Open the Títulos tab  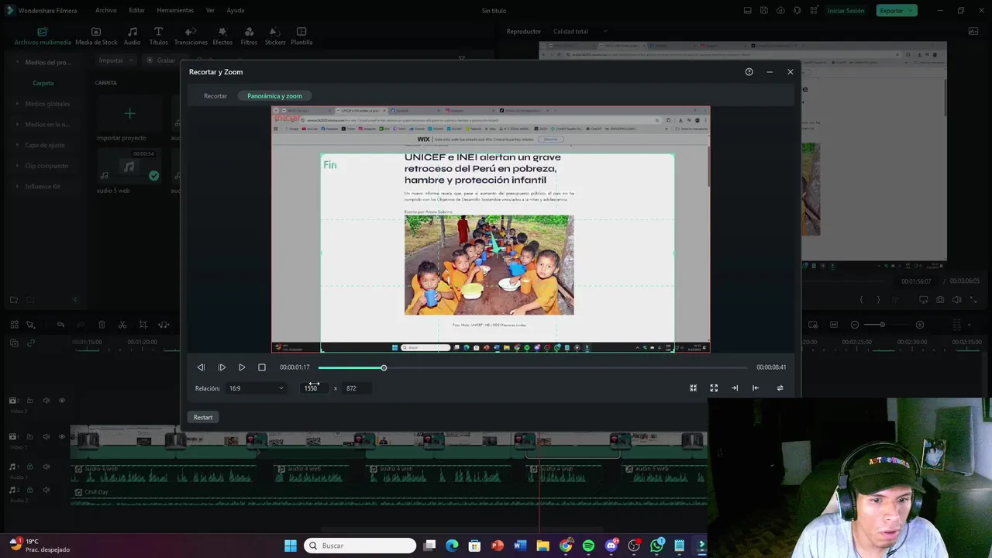point(158,36)
